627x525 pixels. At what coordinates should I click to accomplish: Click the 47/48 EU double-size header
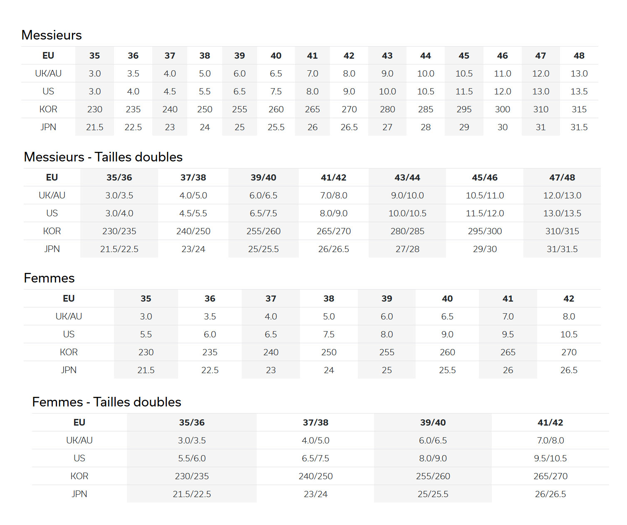[x=562, y=178]
